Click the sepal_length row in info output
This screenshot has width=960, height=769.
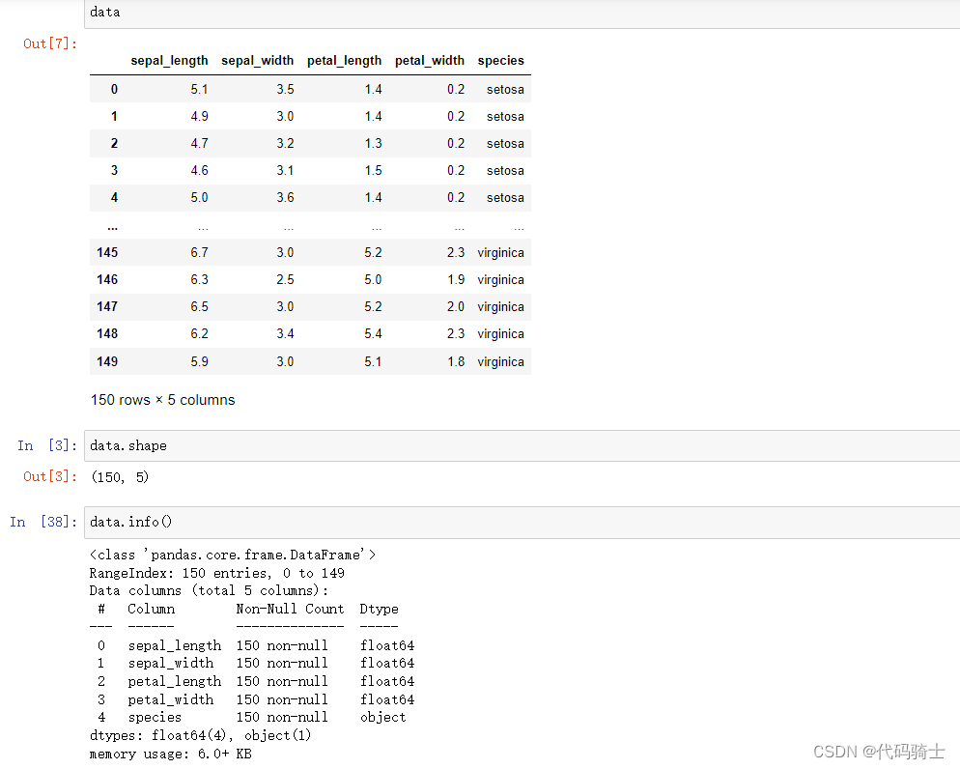(x=256, y=645)
